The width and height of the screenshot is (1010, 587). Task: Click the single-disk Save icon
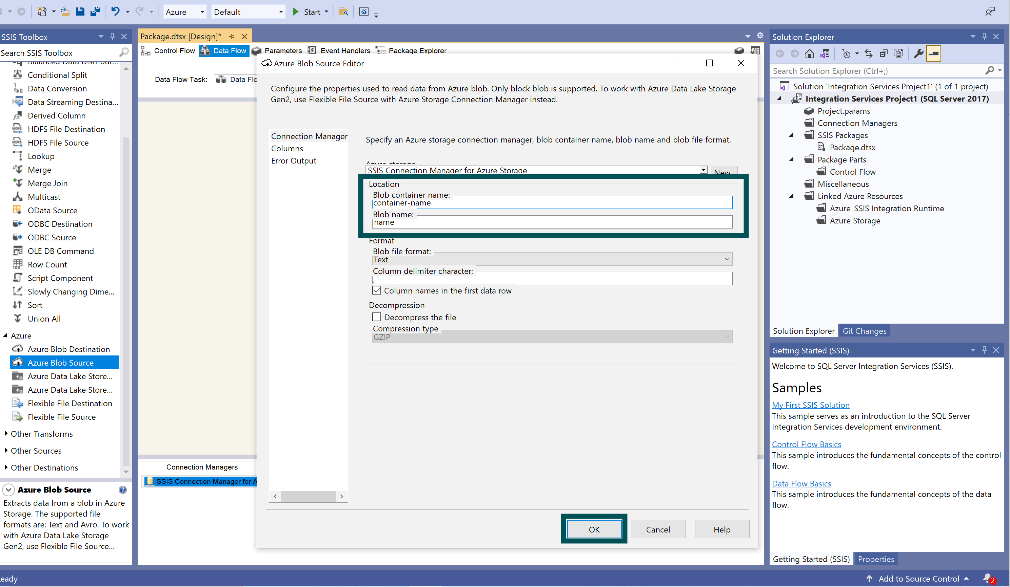coord(80,12)
